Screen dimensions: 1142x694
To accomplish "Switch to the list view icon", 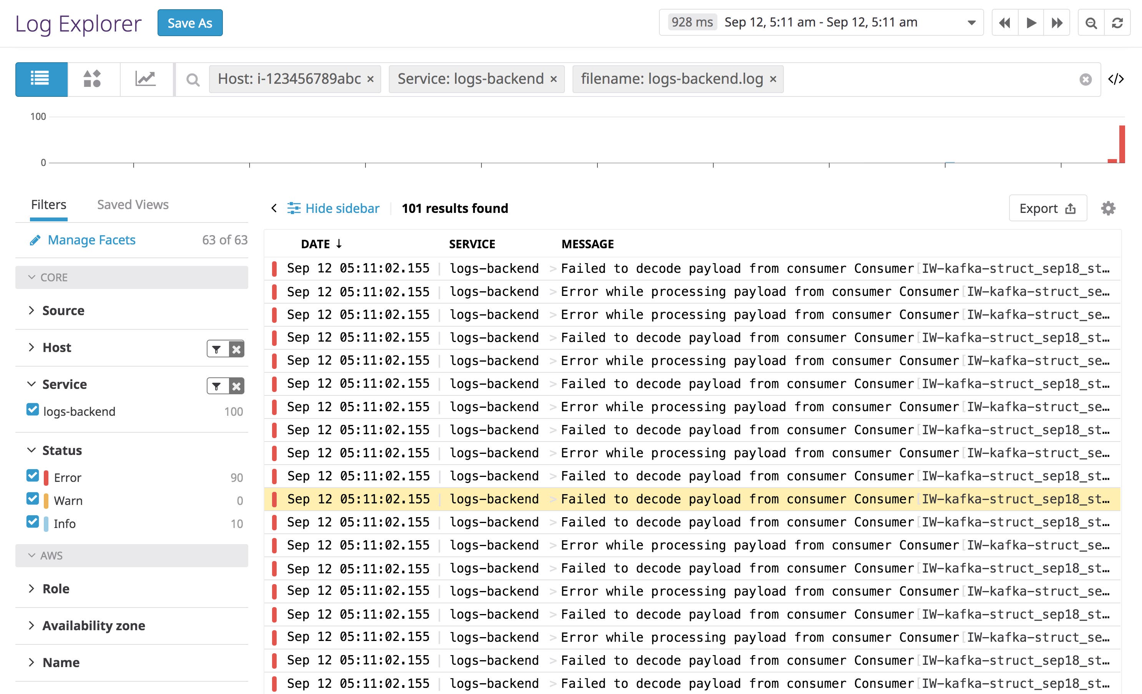I will tap(41, 79).
